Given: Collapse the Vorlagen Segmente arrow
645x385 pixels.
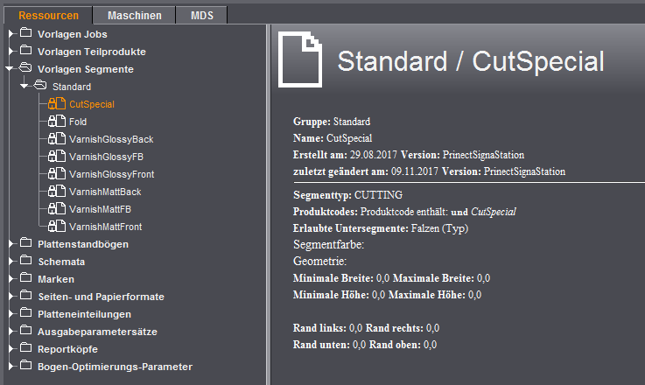Looking at the screenshot, I should [10, 69].
